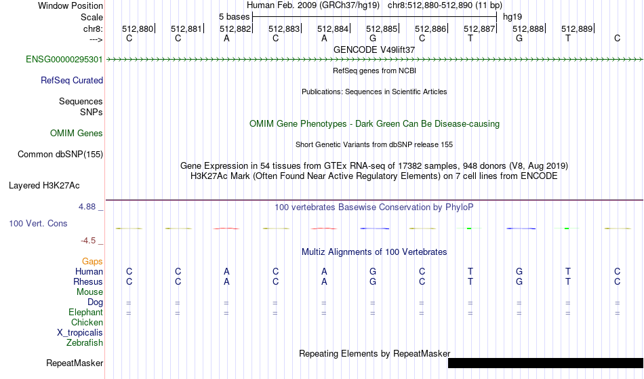Click the Window Position label
The image size is (644, 379).
71,5
